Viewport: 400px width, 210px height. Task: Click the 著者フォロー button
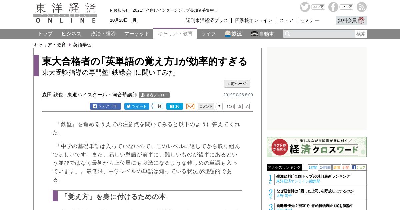click(x=154, y=95)
